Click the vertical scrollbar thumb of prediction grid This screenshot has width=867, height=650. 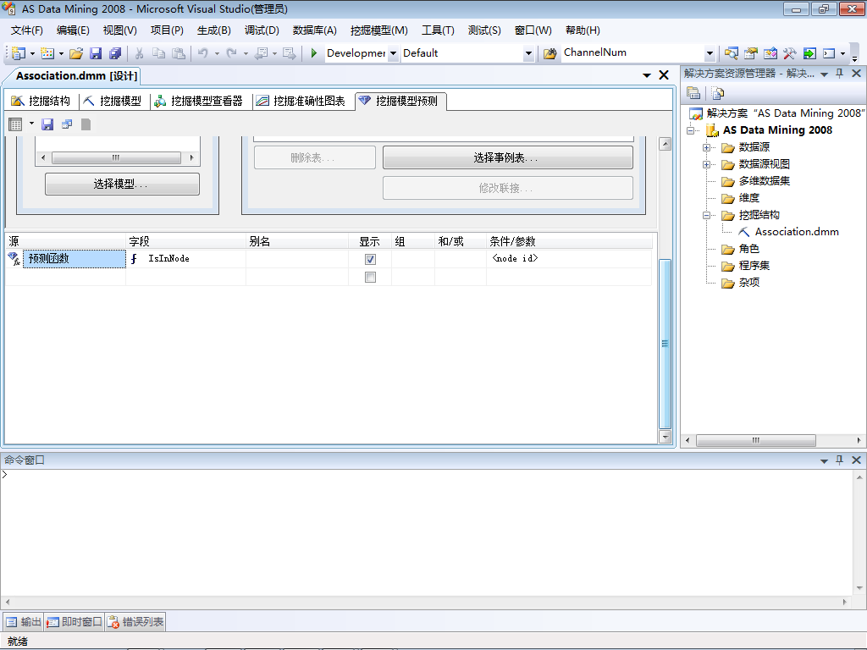pos(665,344)
